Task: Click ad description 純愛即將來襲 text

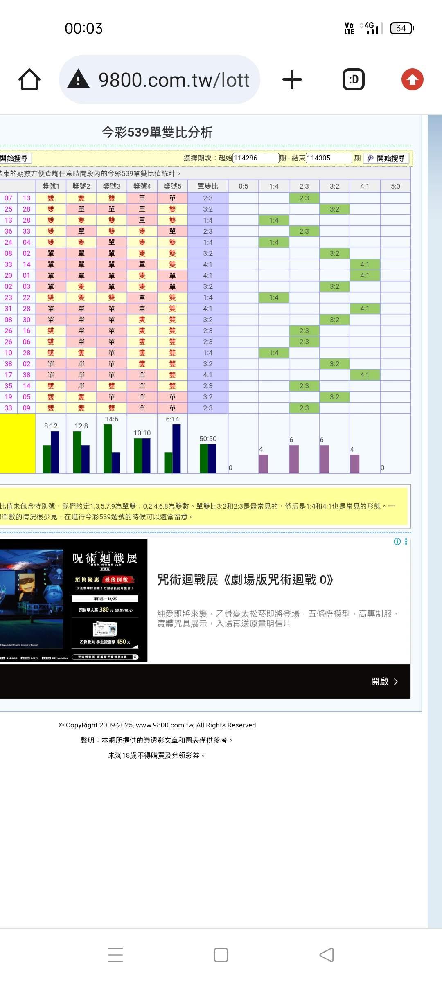Action: [x=278, y=619]
